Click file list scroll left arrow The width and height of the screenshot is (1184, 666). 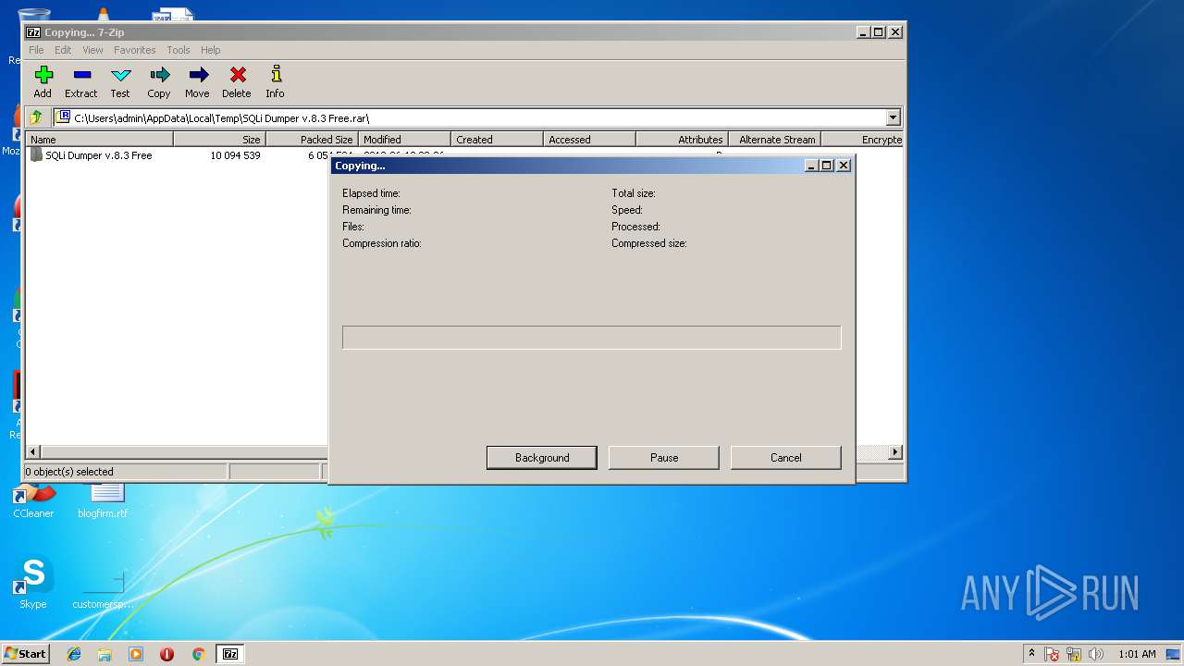click(x=33, y=452)
